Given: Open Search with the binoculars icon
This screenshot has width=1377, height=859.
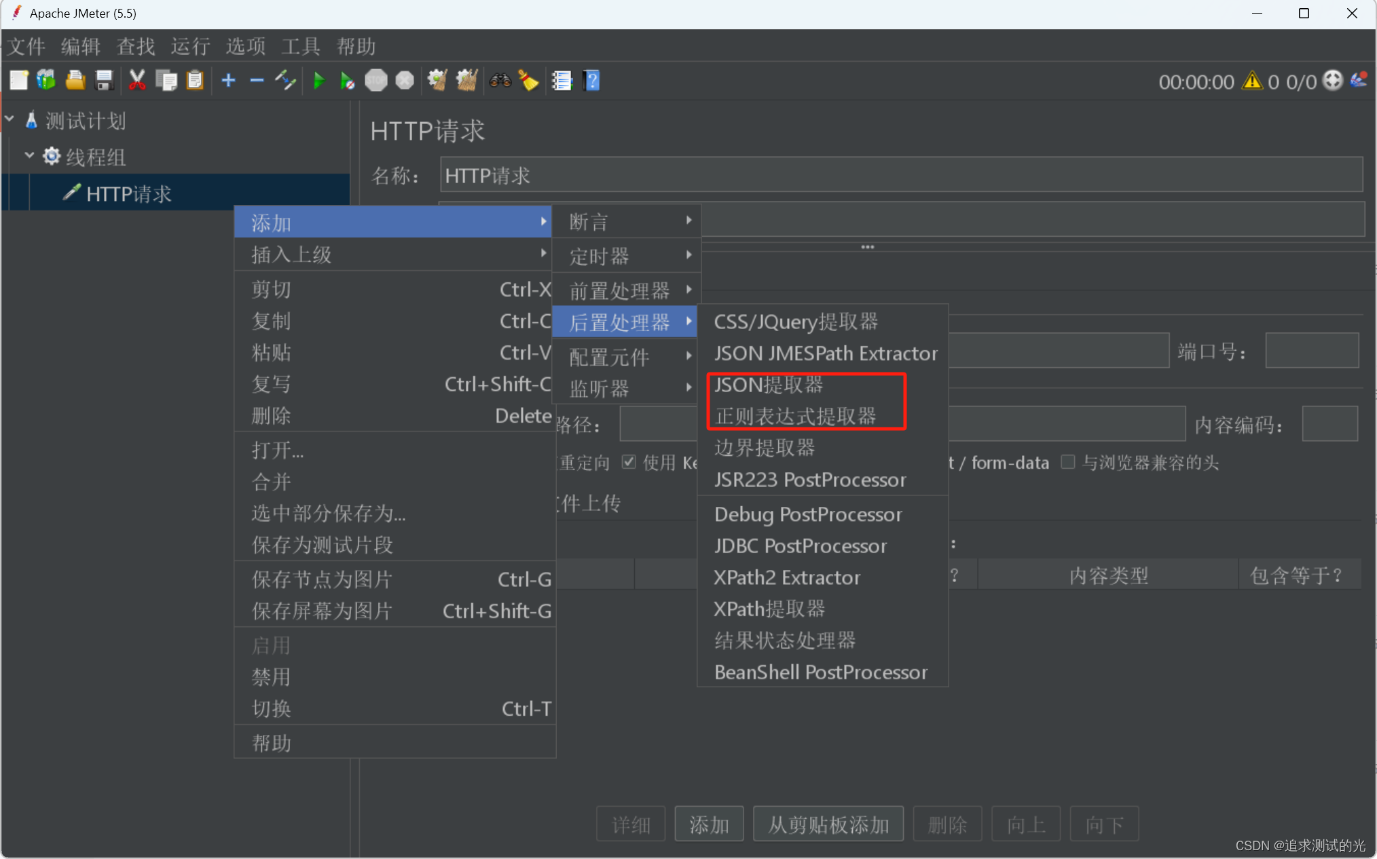Looking at the screenshot, I should 500,81.
